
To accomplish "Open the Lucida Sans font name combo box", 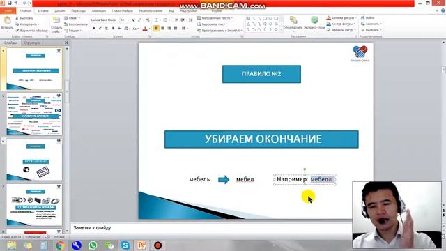I will [105, 20].
